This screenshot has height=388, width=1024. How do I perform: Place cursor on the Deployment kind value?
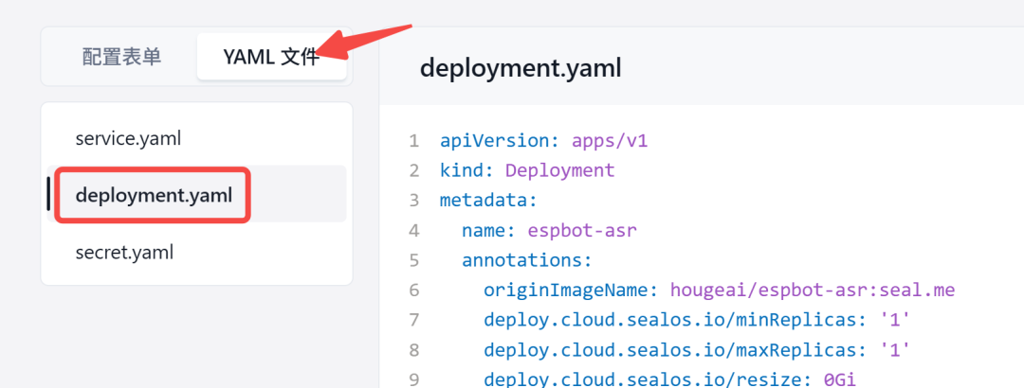(x=559, y=171)
